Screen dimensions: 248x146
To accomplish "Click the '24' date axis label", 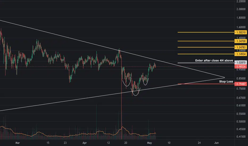I will (199, 143).
